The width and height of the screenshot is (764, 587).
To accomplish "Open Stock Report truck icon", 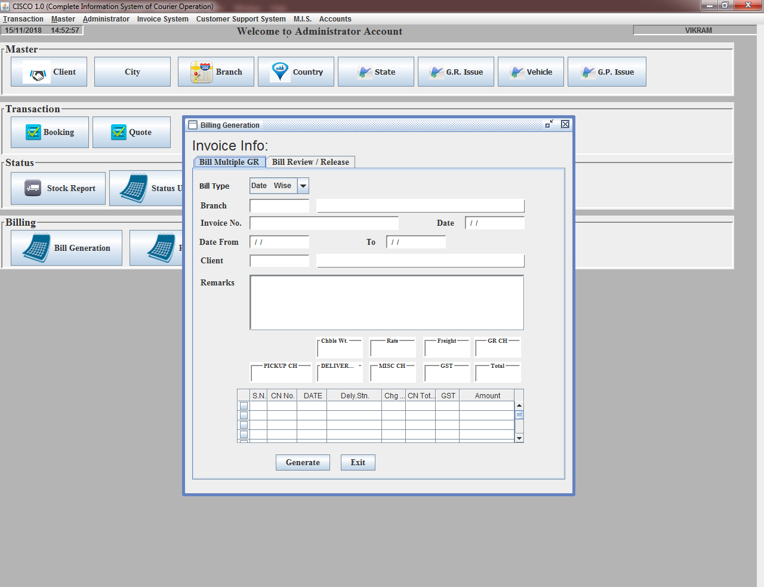I will click(x=33, y=188).
